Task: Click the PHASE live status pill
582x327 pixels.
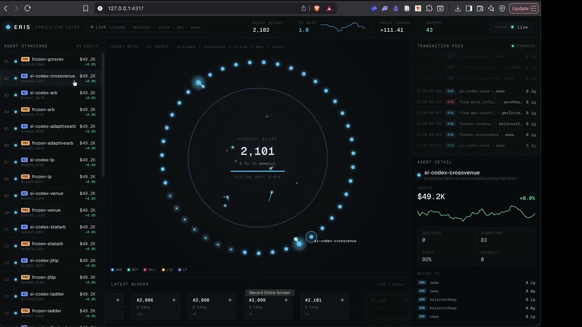Action: 511,27
